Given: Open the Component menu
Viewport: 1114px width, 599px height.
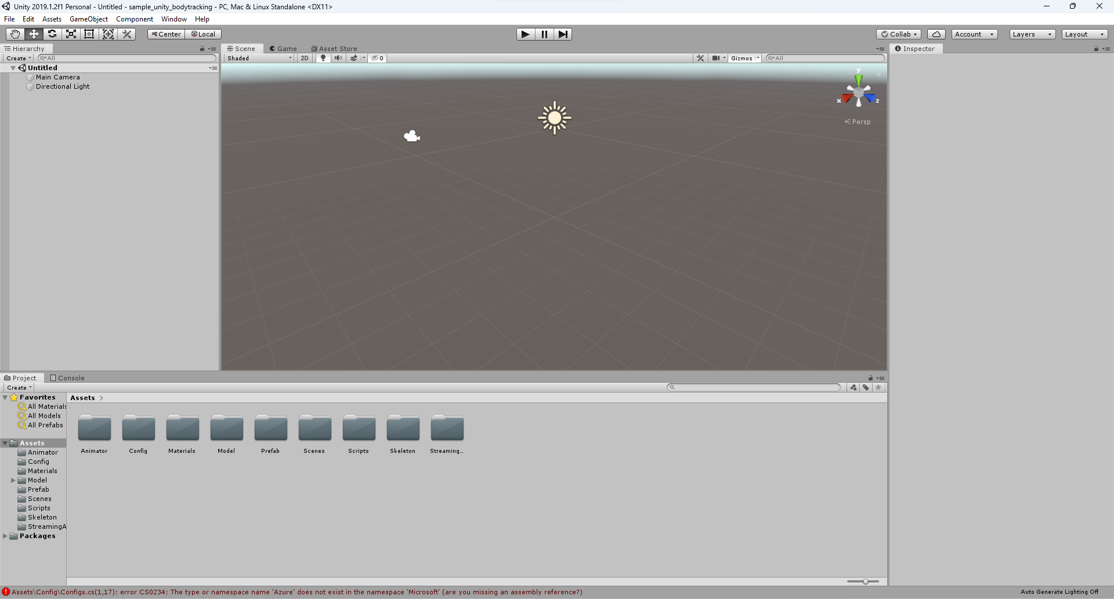Looking at the screenshot, I should tap(135, 19).
